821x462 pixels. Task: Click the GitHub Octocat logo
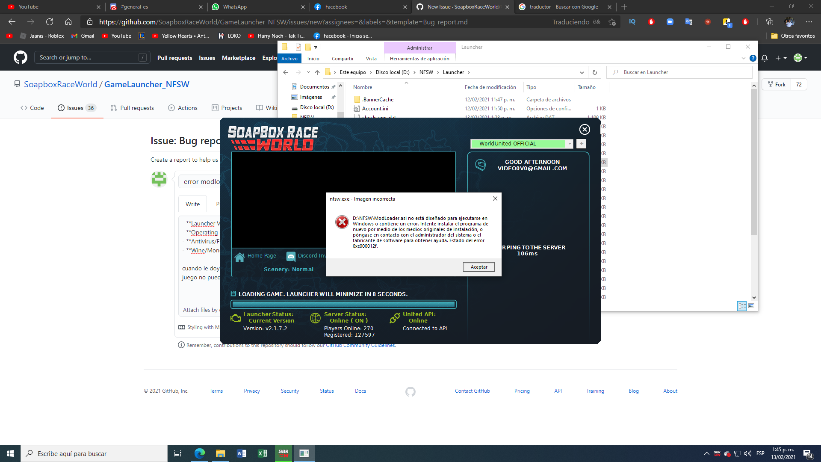click(x=20, y=57)
